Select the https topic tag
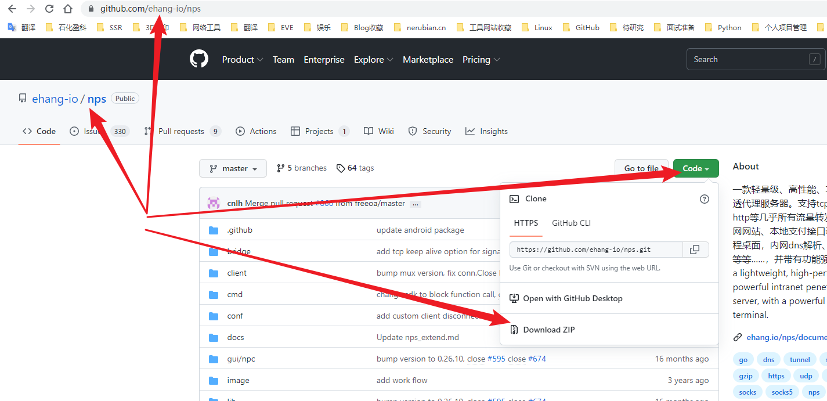The height and width of the screenshot is (401, 827). click(776, 376)
